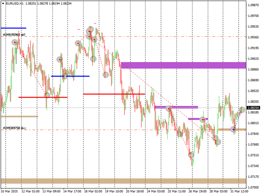Viewport: 261px width, 195px height.
Task: Select the #249369758 buy order label
Action: tap(14, 128)
